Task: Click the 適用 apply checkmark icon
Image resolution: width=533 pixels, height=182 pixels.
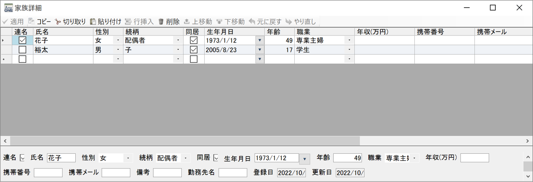Action: coord(5,22)
